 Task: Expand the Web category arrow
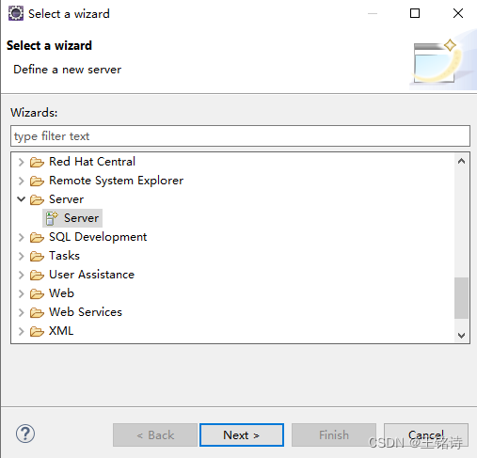21,293
